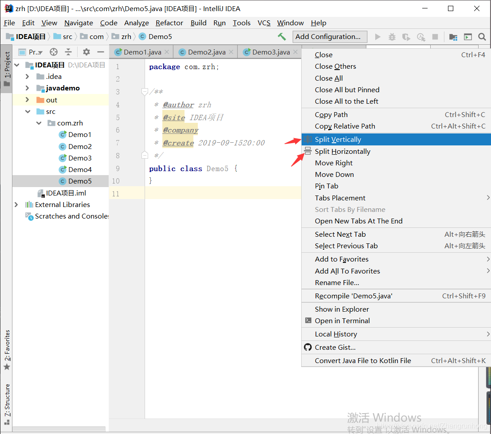Click the Run Anything window icon

coord(468,37)
